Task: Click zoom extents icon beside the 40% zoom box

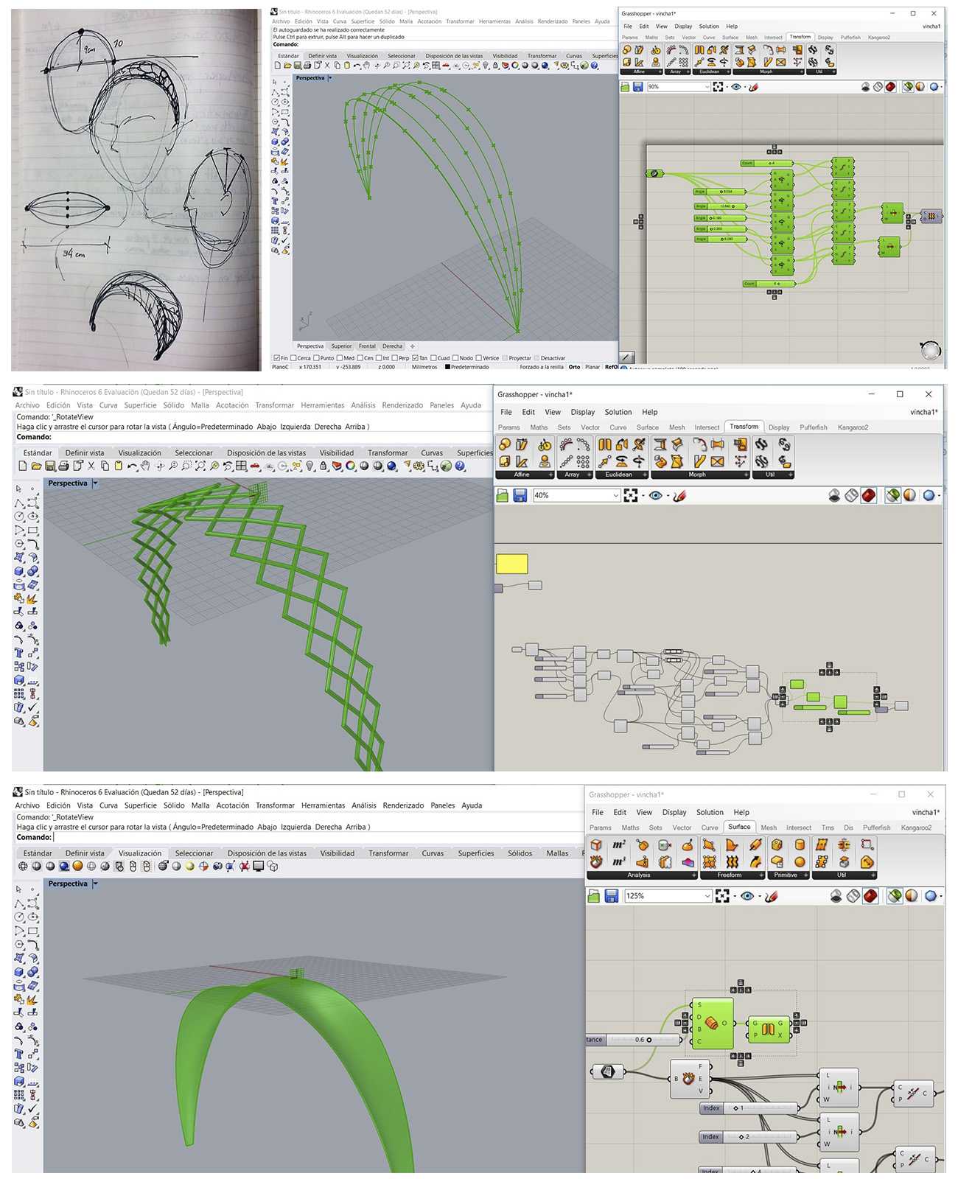Action: [631, 496]
